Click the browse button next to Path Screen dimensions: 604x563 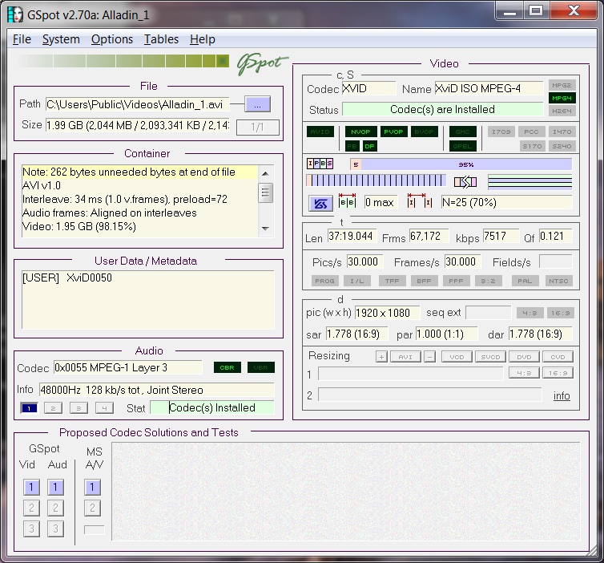(x=257, y=104)
